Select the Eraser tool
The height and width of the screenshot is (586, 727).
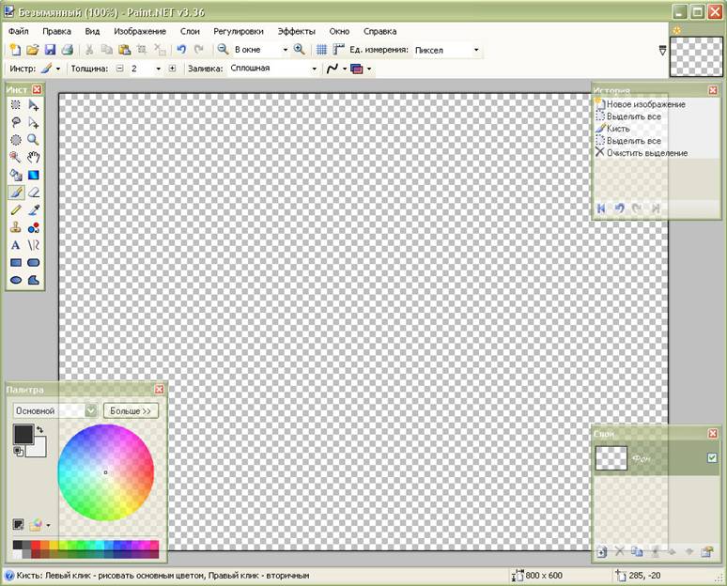click(34, 192)
